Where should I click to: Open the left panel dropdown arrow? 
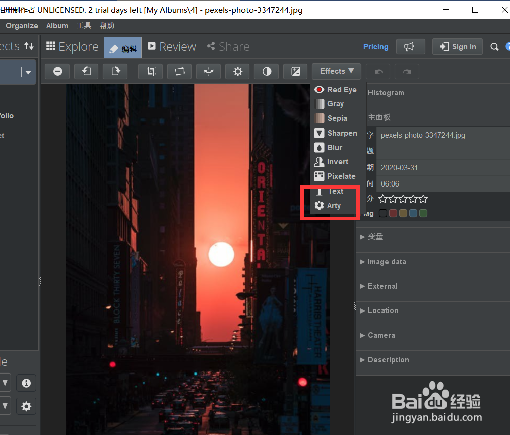pos(27,72)
